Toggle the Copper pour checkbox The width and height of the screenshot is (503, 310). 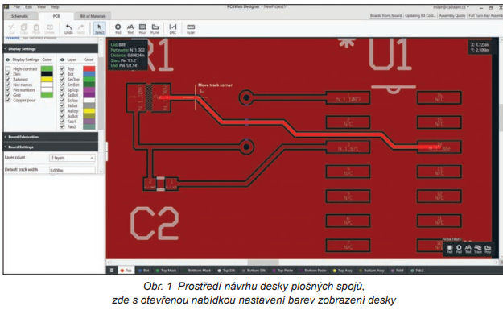(x=8, y=100)
